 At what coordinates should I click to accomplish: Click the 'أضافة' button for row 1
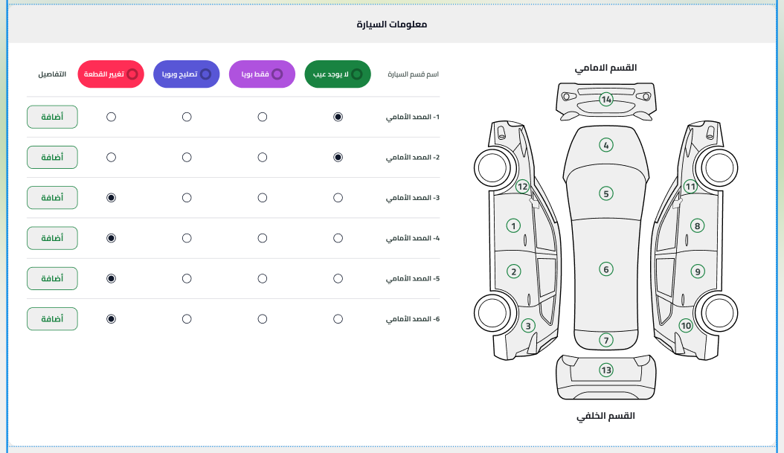(52, 118)
